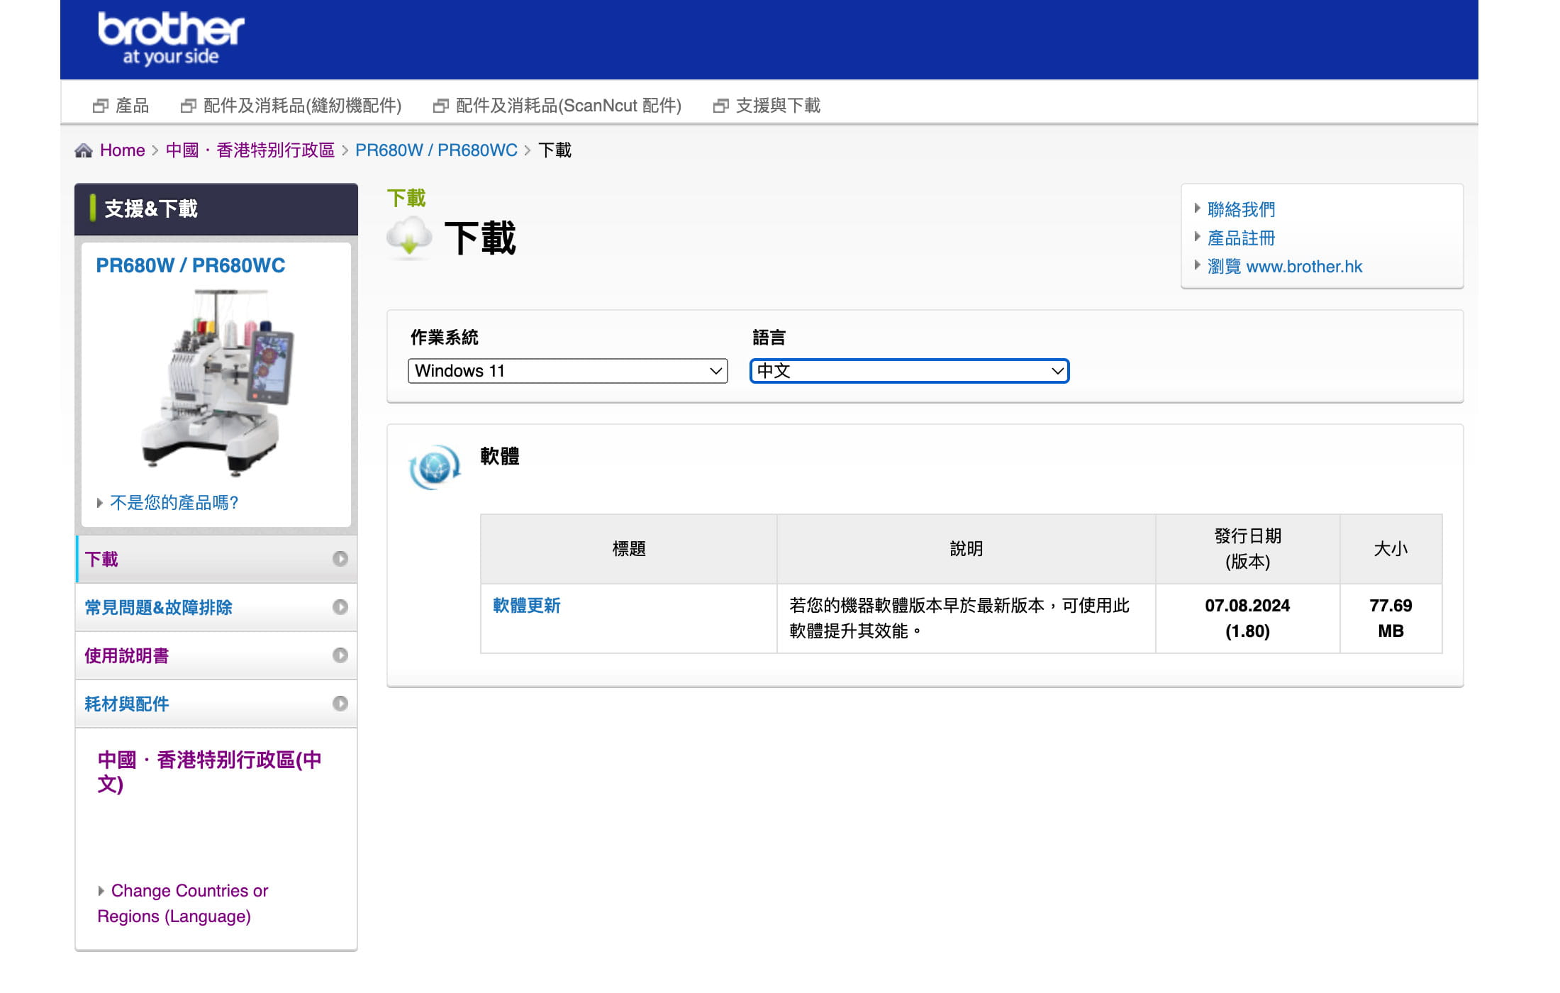Click the globe software icon beside 軟體
Viewport: 1560px width, 993px height.
pyautogui.click(x=435, y=467)
